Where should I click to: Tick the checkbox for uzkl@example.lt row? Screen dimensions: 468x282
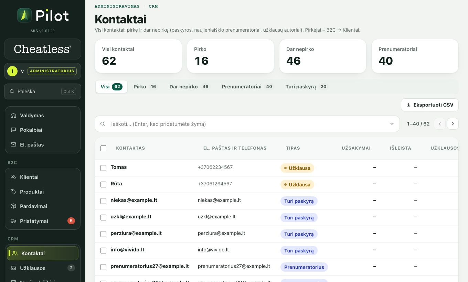pyautogui.click(x=103, y=218)
